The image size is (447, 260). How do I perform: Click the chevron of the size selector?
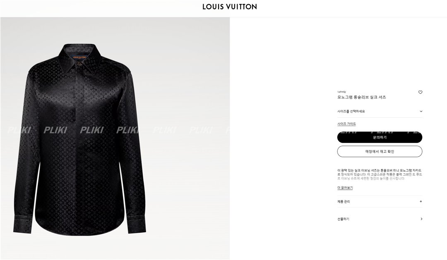(421, 111)
